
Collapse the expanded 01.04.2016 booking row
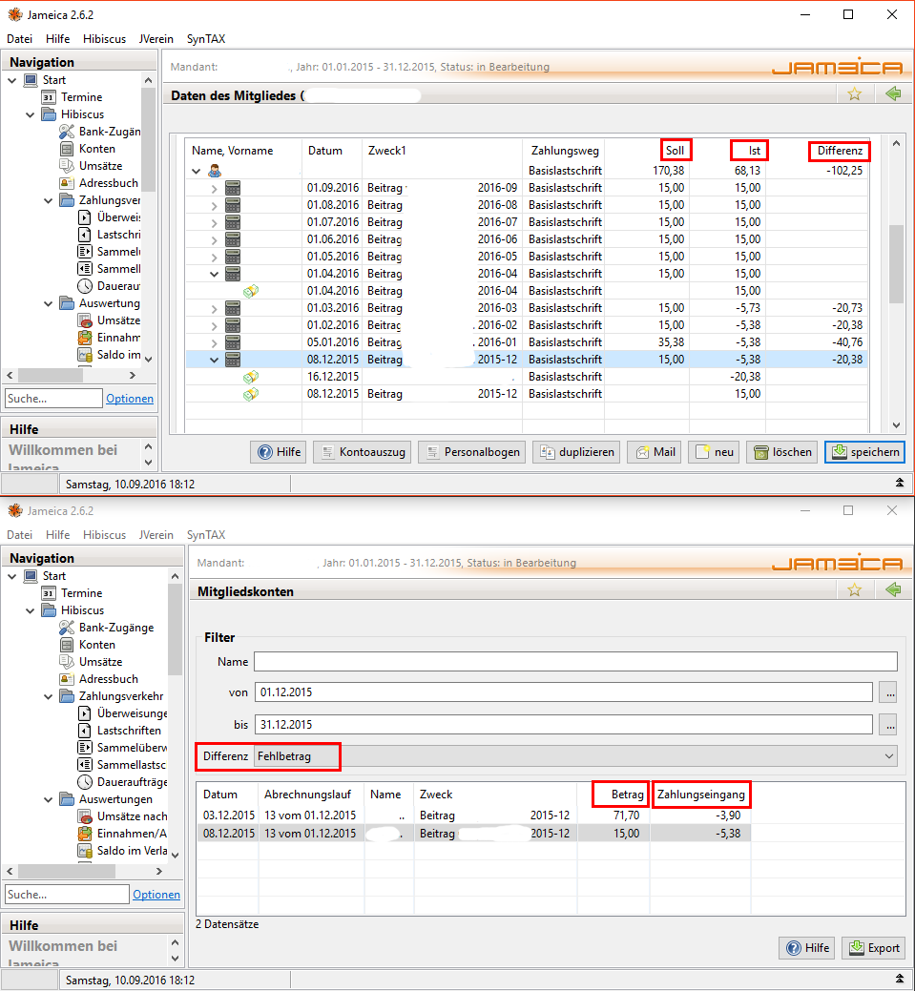[214, 275]
